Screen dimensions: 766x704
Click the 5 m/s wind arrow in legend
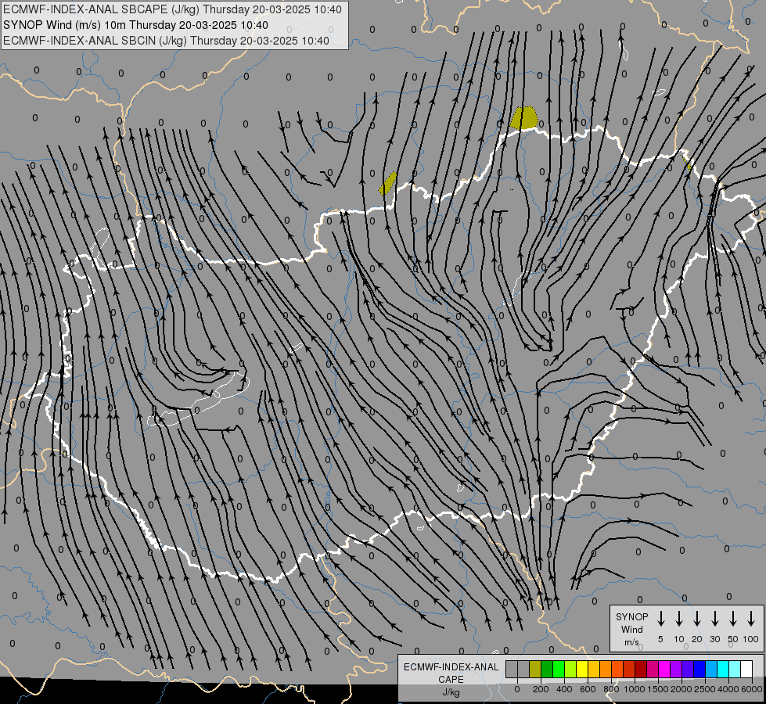pyautogui.click(x=660, y=619)
